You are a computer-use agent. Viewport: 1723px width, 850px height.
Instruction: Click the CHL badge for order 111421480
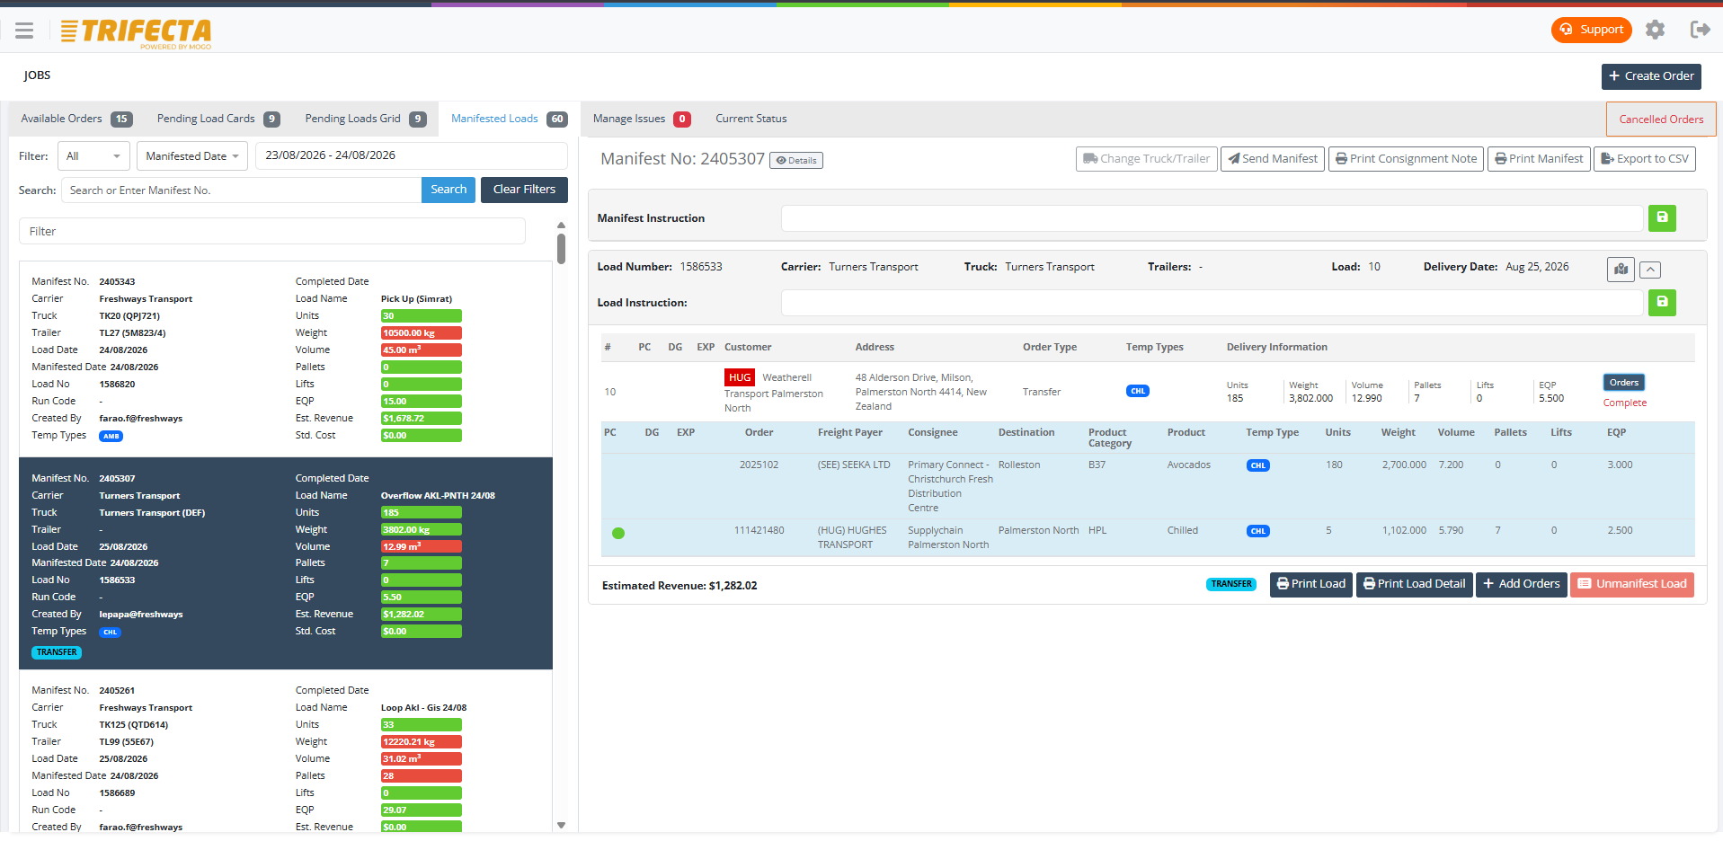pos(1258,531)
